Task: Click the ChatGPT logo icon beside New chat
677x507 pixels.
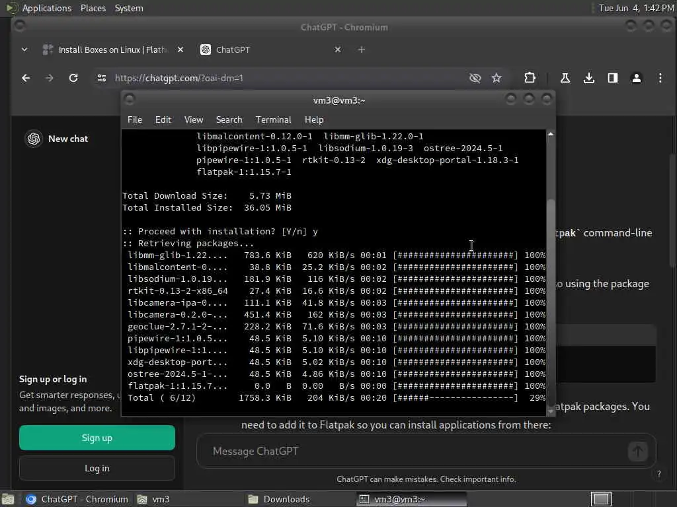Action: point(34,139)
